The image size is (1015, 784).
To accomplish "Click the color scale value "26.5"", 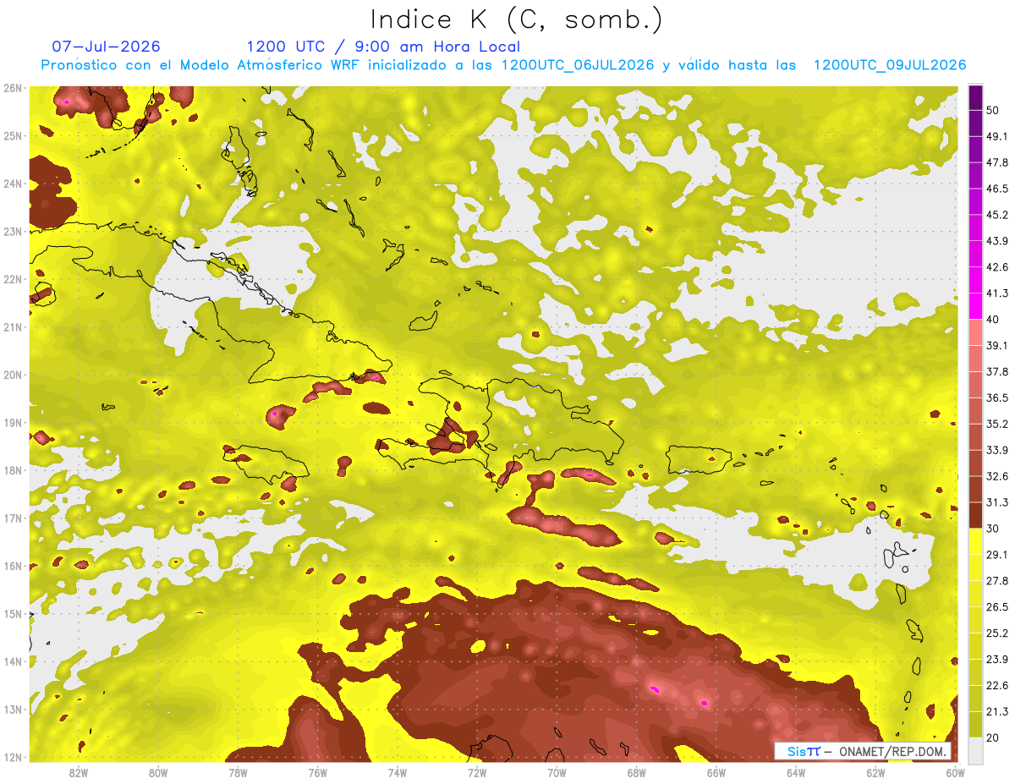I will 997,606.
